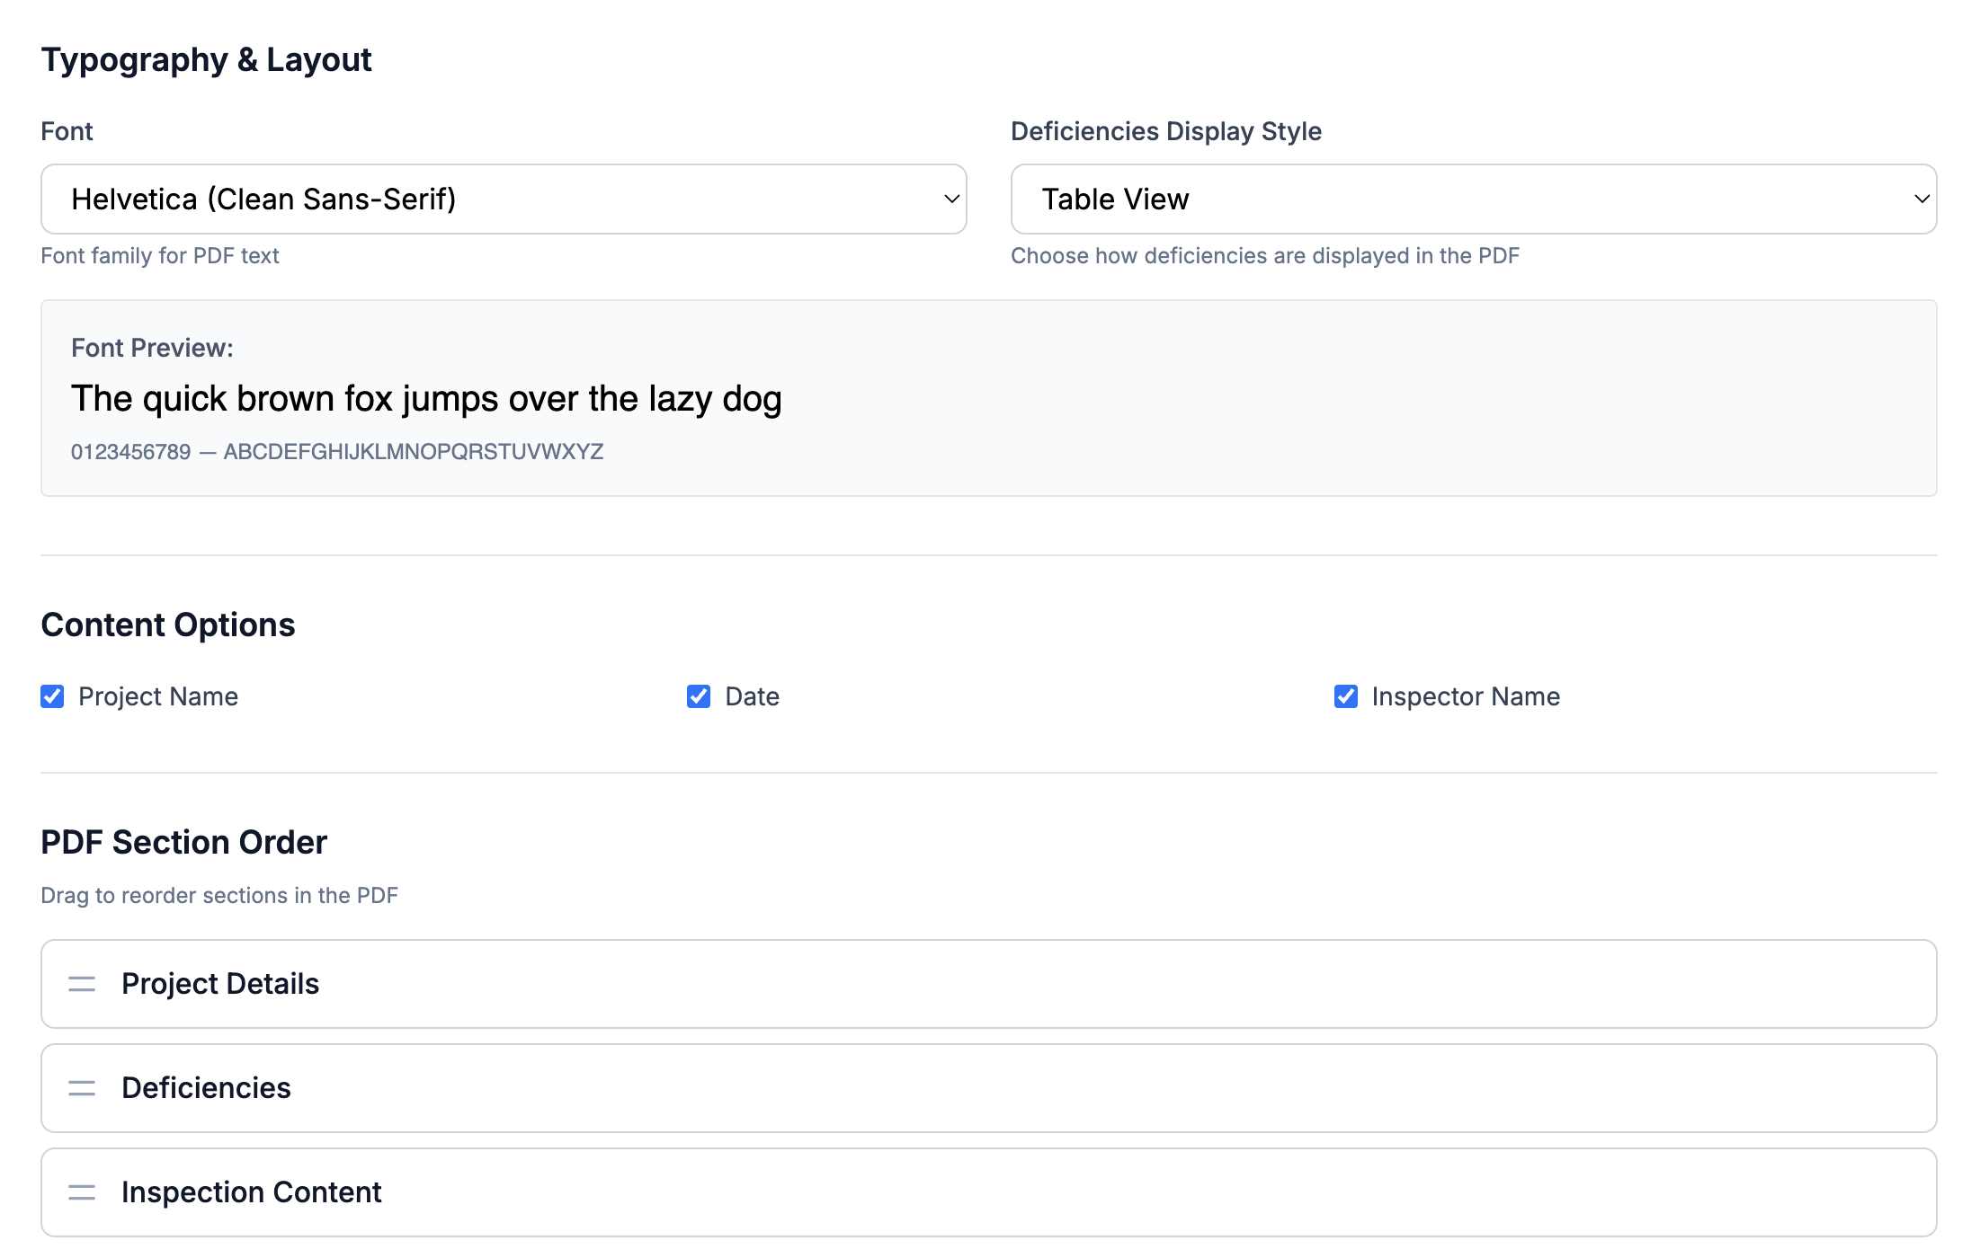Viewport: 1980px width, 1249px height.
Task: Disable the Date checkbox
Action: (x=699, y=696)
